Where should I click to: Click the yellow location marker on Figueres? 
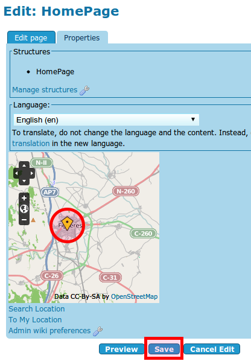67,223
